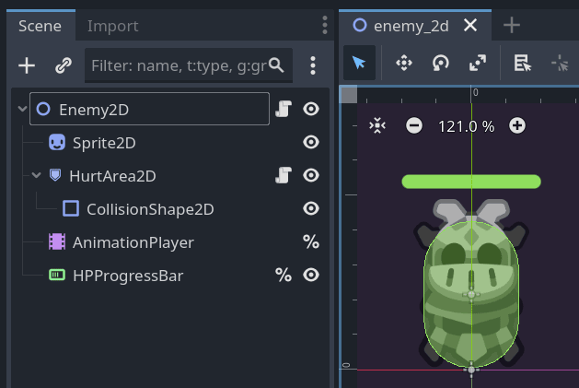579x388 pixels.
Task: Click the Instantiate Child Scene link icon
Action: tap(63, 65)
